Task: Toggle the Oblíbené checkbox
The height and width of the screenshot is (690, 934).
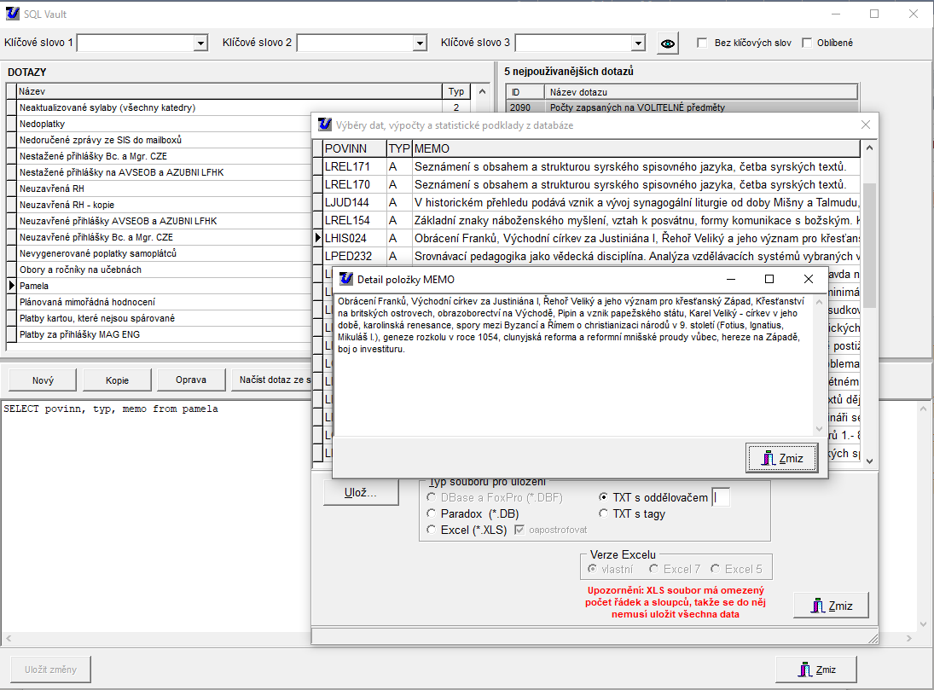Action: (x=807, y=43)
